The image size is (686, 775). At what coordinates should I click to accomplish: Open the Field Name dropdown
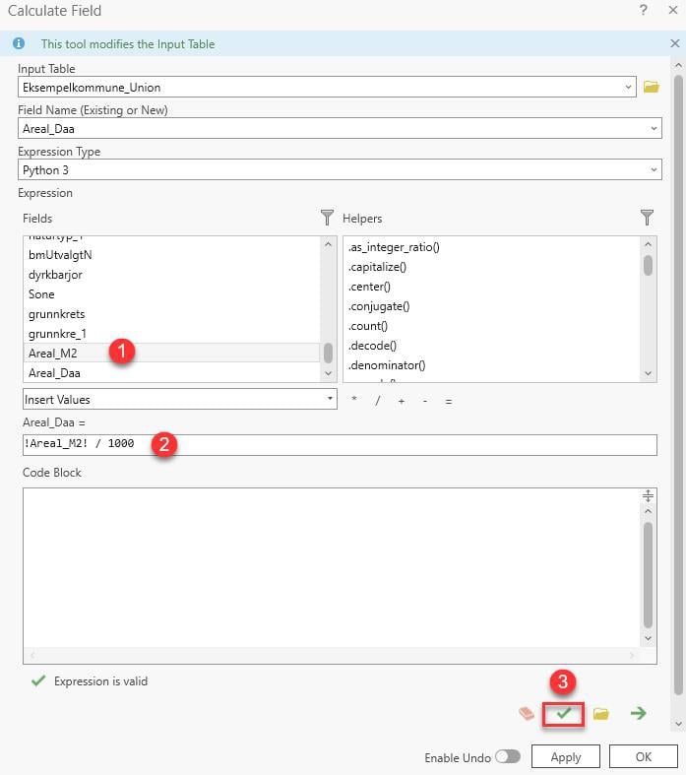[655, 128]
